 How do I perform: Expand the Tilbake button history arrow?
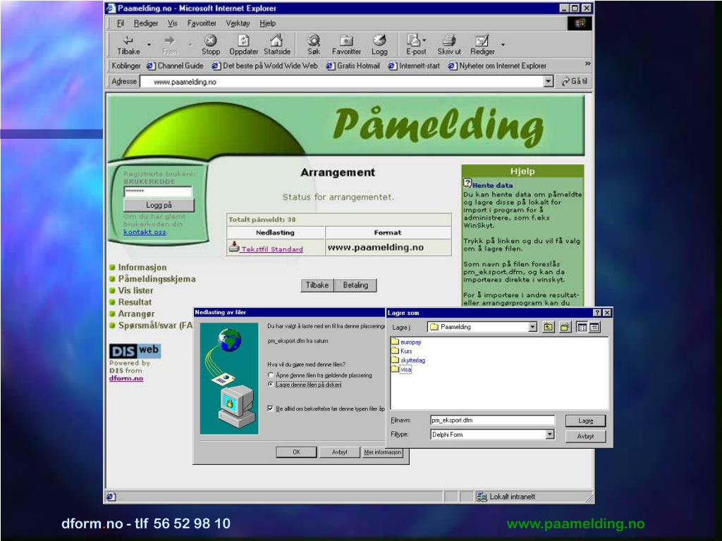(x=149, y=44)
